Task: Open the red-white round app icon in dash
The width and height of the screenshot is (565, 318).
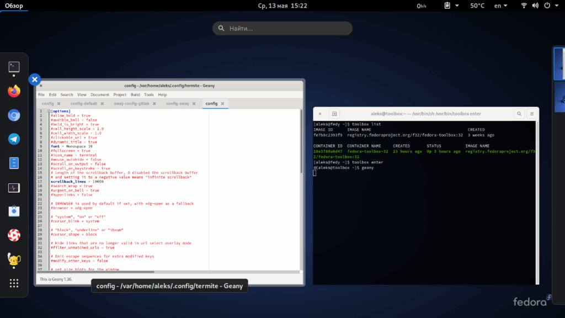Action: coord(14,235)
